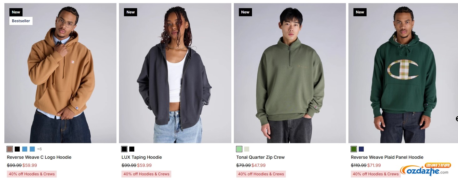
Task: Click the green Plaid Panel Hoodie photo
Action: pyautogui.click(x=403, y=73)
